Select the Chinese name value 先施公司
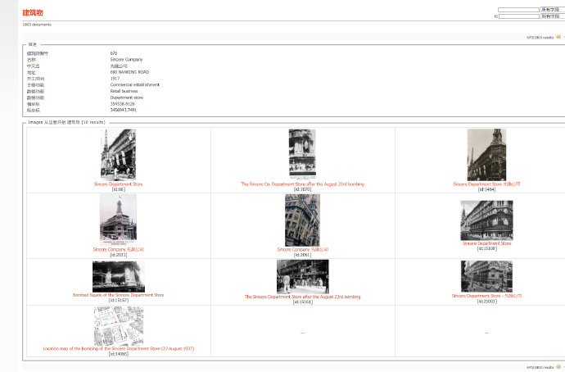Viewport: 565px width, 372px height. pyautogui.click(x=119, y=66)
